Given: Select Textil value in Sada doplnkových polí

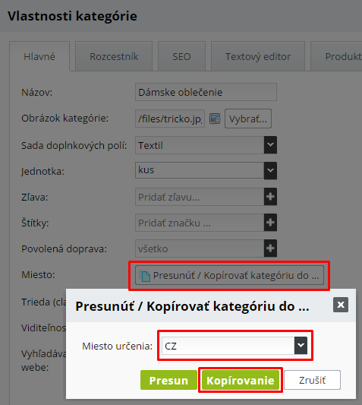Looking at the screenshot, I should click(x=200, y=145).
